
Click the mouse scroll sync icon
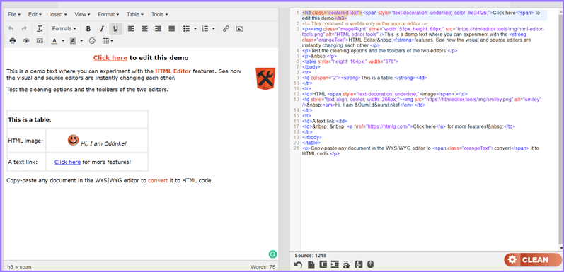point(370,264)
